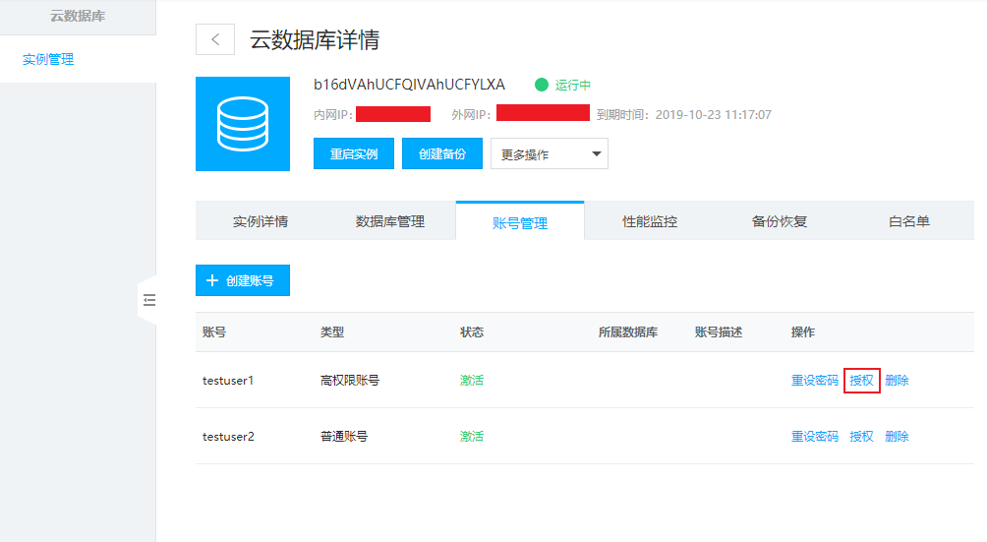Delete the testuser1 account

(897, 381)
